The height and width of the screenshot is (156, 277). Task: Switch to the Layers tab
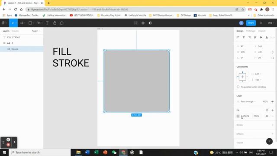click(6, 31)
